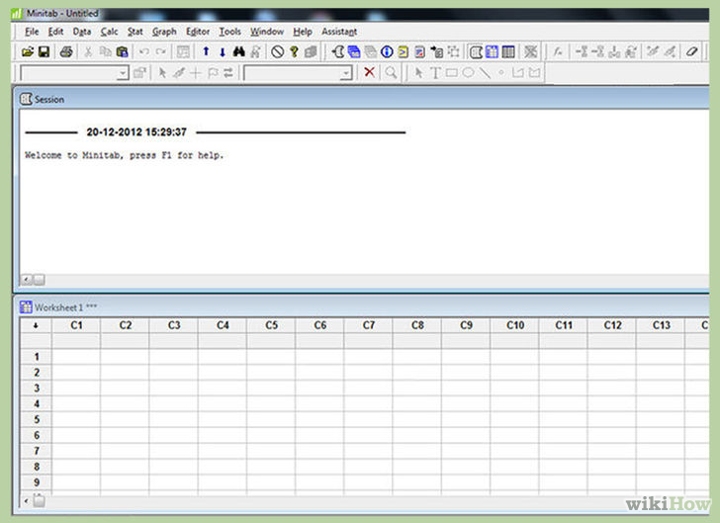Click the Session window title bar

pos(364,99)
